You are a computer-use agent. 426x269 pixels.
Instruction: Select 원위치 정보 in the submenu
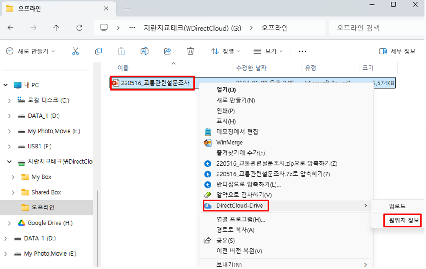pos(403,220)
